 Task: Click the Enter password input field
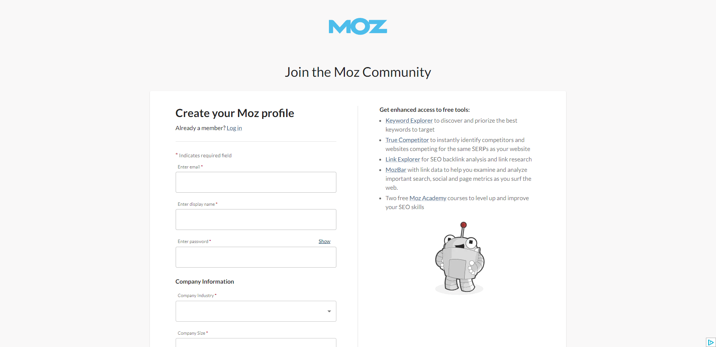point(255,257)
